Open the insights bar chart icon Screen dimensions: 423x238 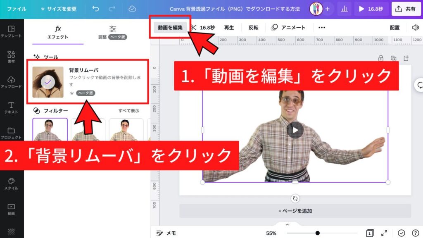coord(344,9)
